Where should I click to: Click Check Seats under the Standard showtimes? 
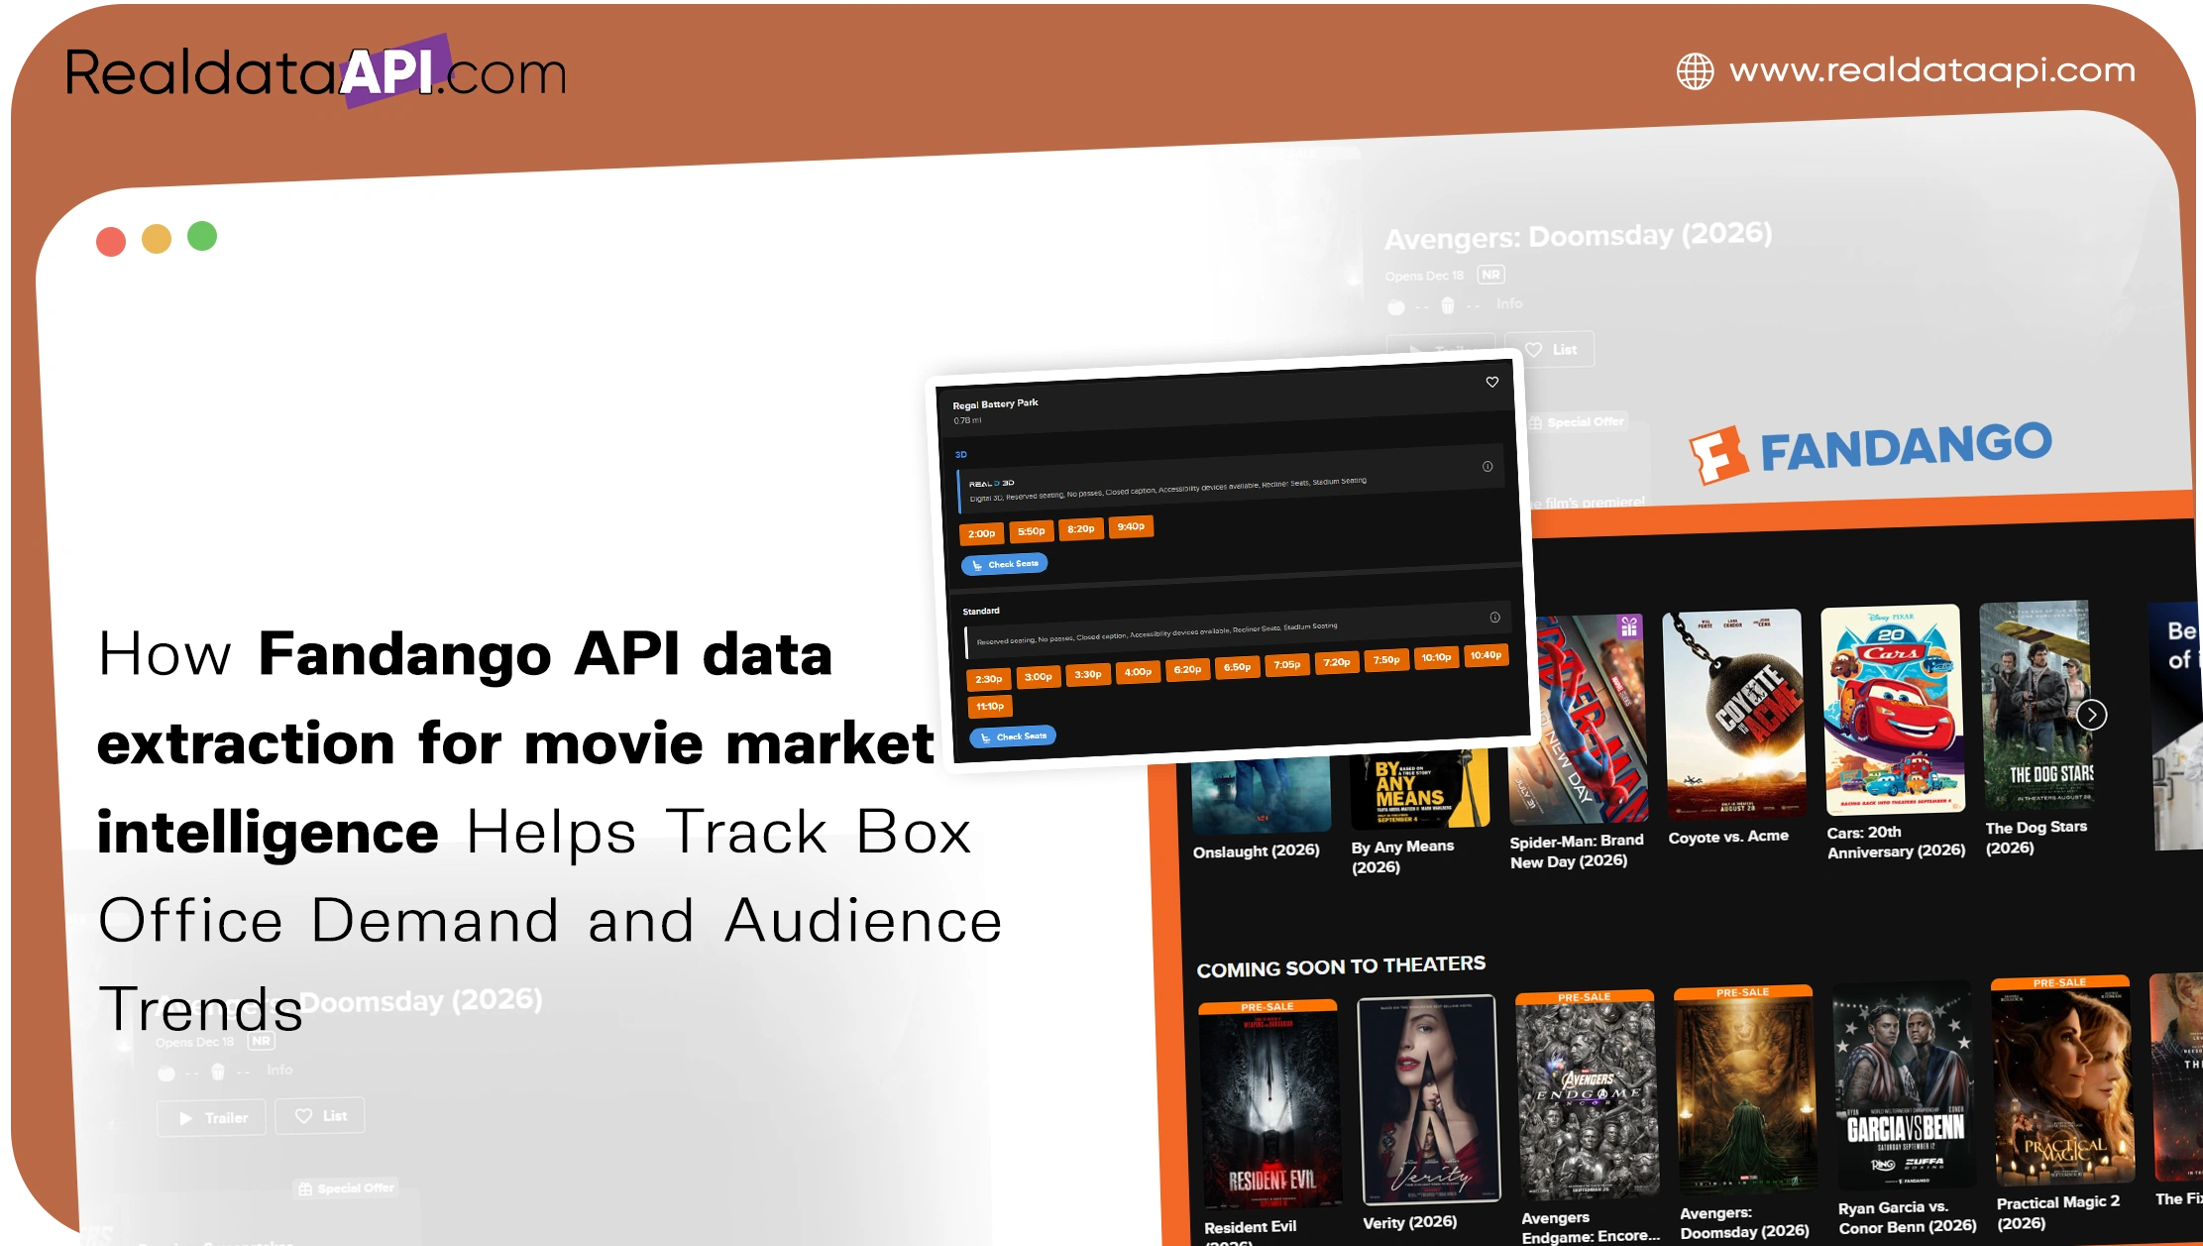point(1013,736)
